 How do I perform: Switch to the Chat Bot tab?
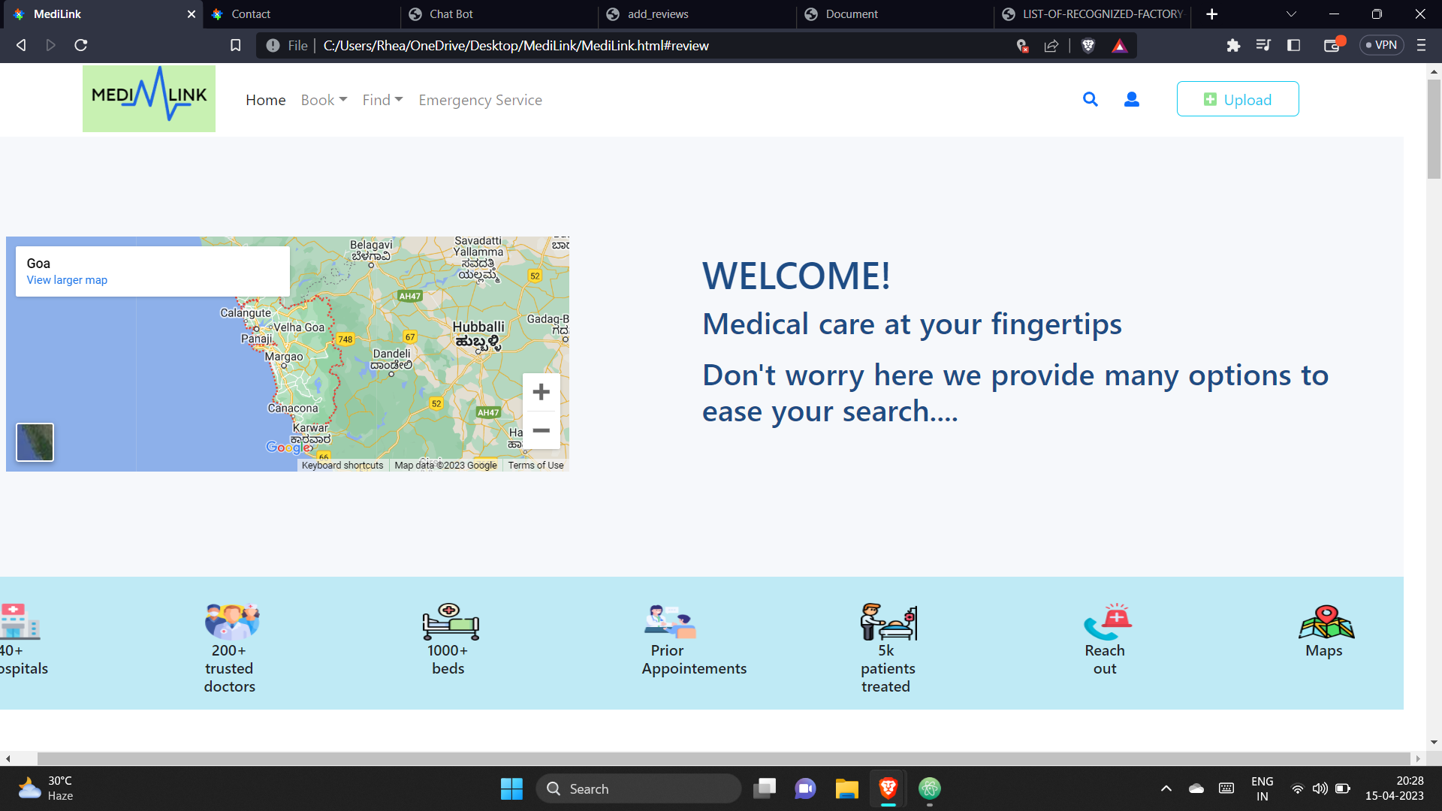tap(451, 14)
